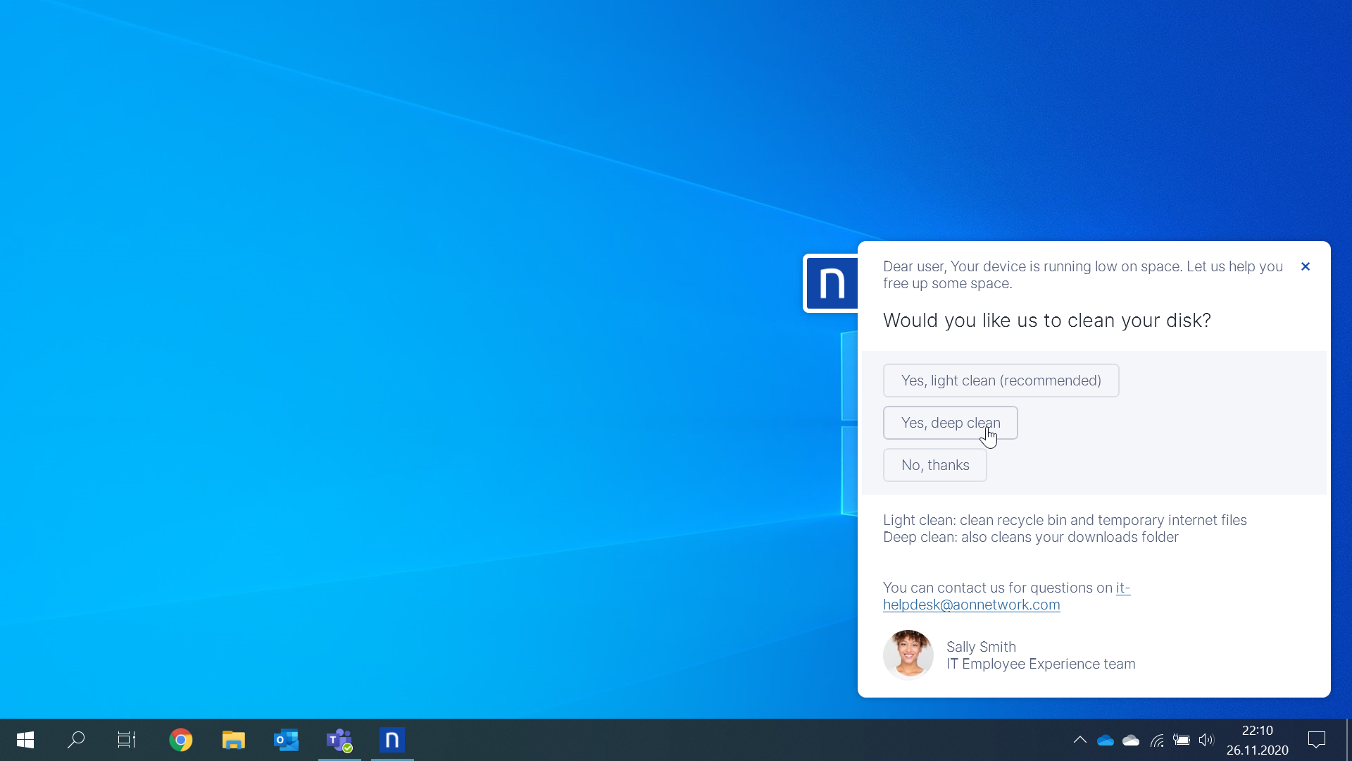This screenshot has height=761, width=1352.
Task: Open the volume speaker tray icon
Action: (1206, 740)
